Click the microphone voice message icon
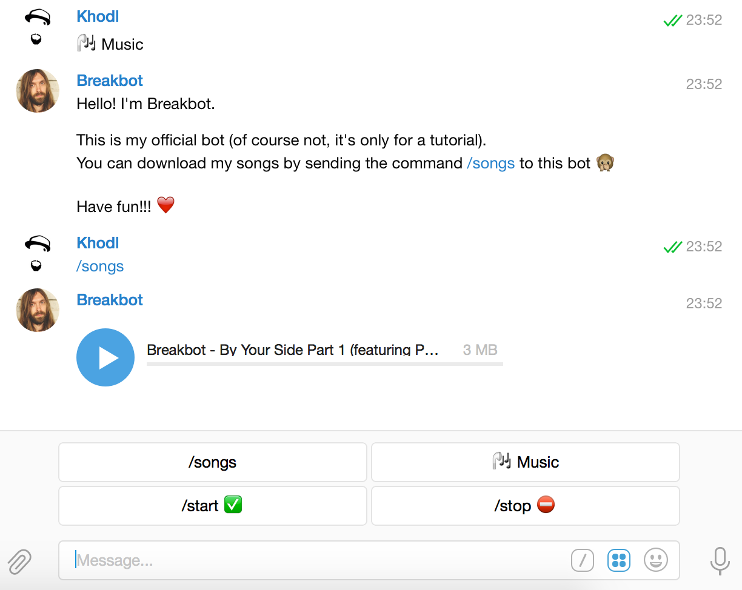The image size is (742, 590). 720,561
